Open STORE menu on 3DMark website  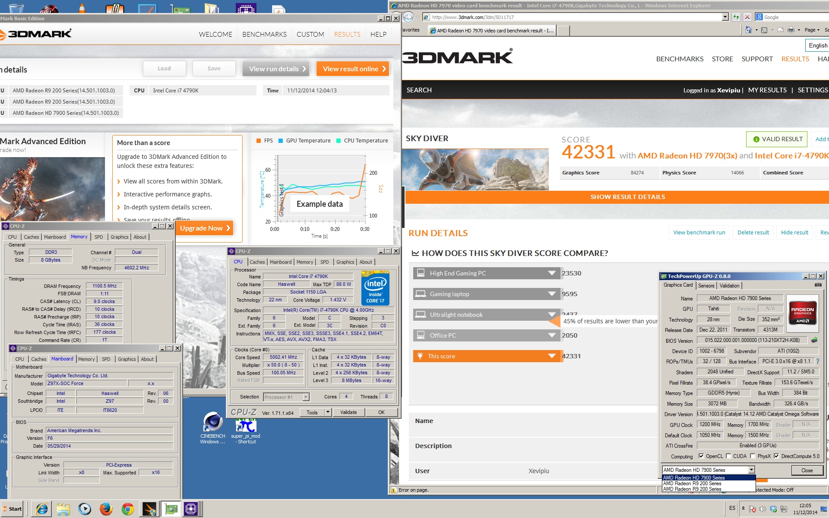pyautogui.click(x=722, y=59)
